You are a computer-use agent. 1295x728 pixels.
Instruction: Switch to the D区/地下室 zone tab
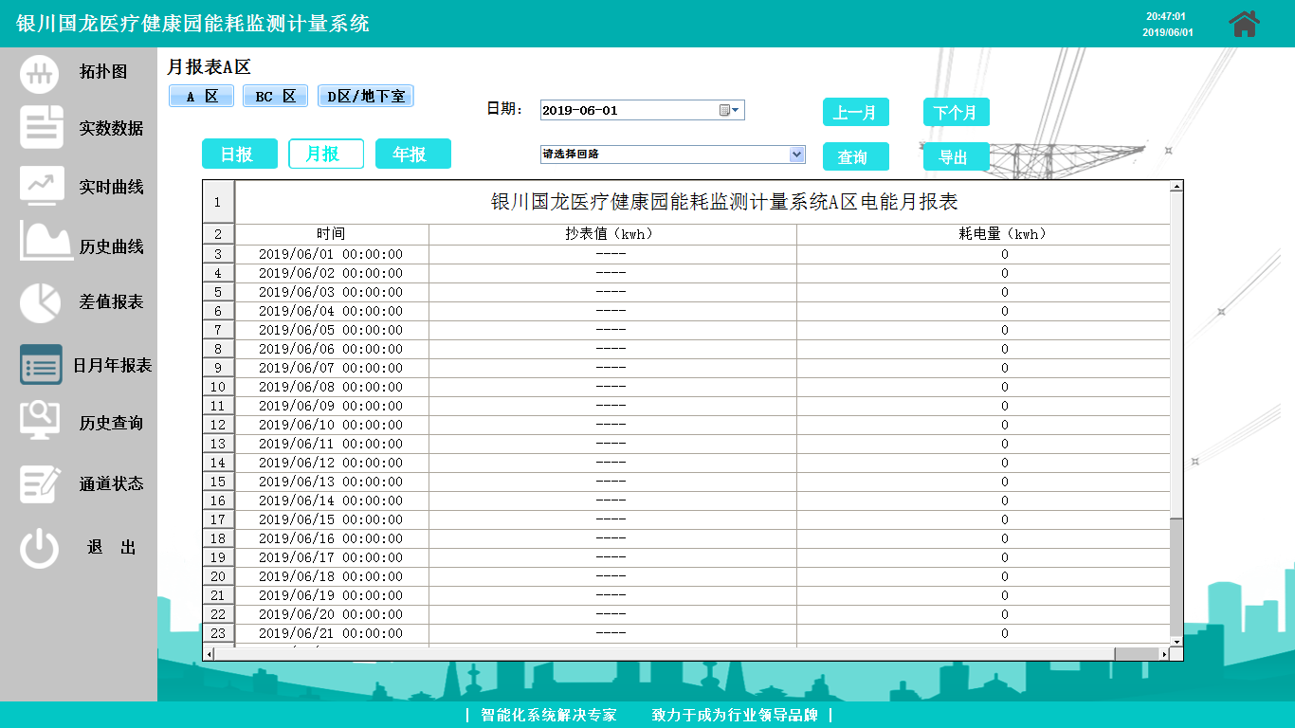(365, 97)
